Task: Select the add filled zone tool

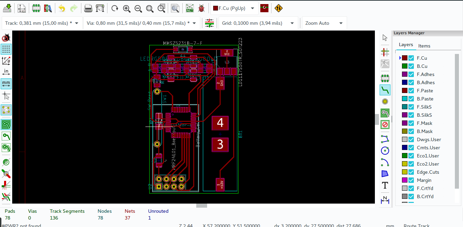Action: point(385,113)
